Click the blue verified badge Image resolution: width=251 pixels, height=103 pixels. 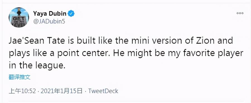tap(71, 14)
